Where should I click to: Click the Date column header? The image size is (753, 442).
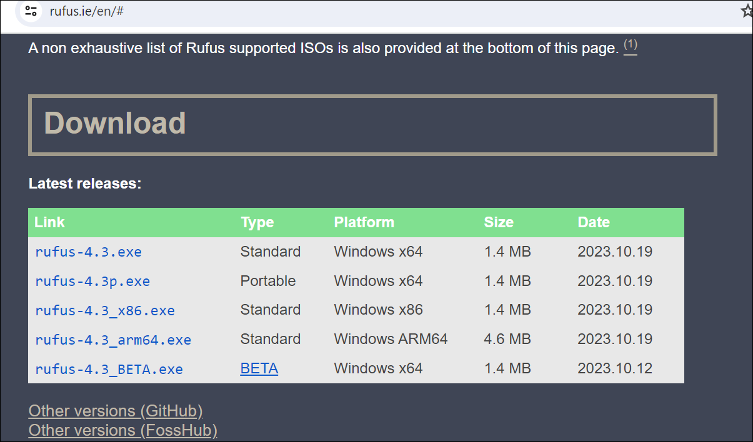pos(594,222)
